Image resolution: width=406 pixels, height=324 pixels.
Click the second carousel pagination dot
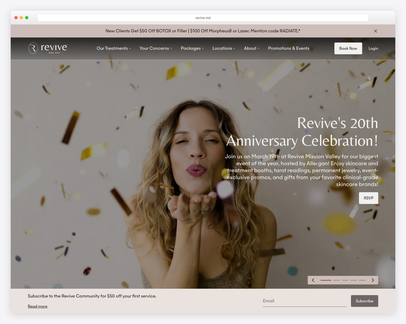coord(336,280)
